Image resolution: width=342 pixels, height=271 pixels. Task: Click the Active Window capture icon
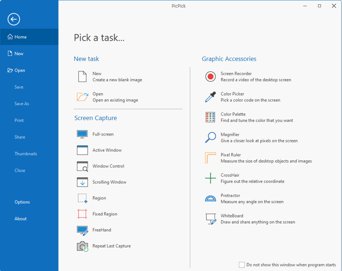click(82, 150)
